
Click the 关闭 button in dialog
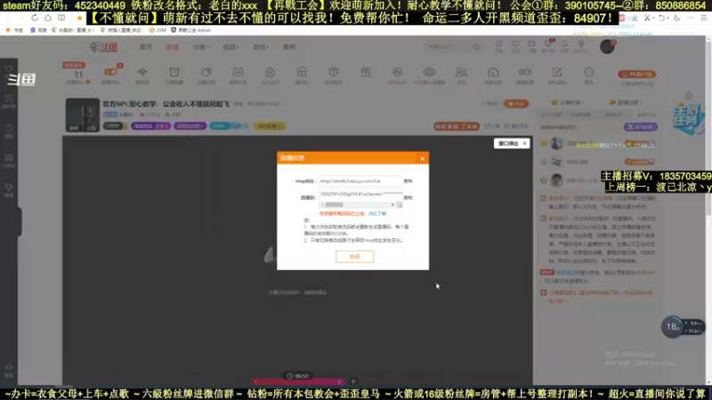[354, 257]
